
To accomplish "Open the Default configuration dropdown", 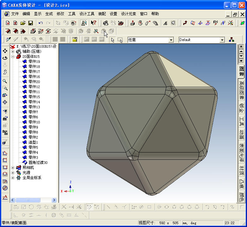I will pos(222,40).
